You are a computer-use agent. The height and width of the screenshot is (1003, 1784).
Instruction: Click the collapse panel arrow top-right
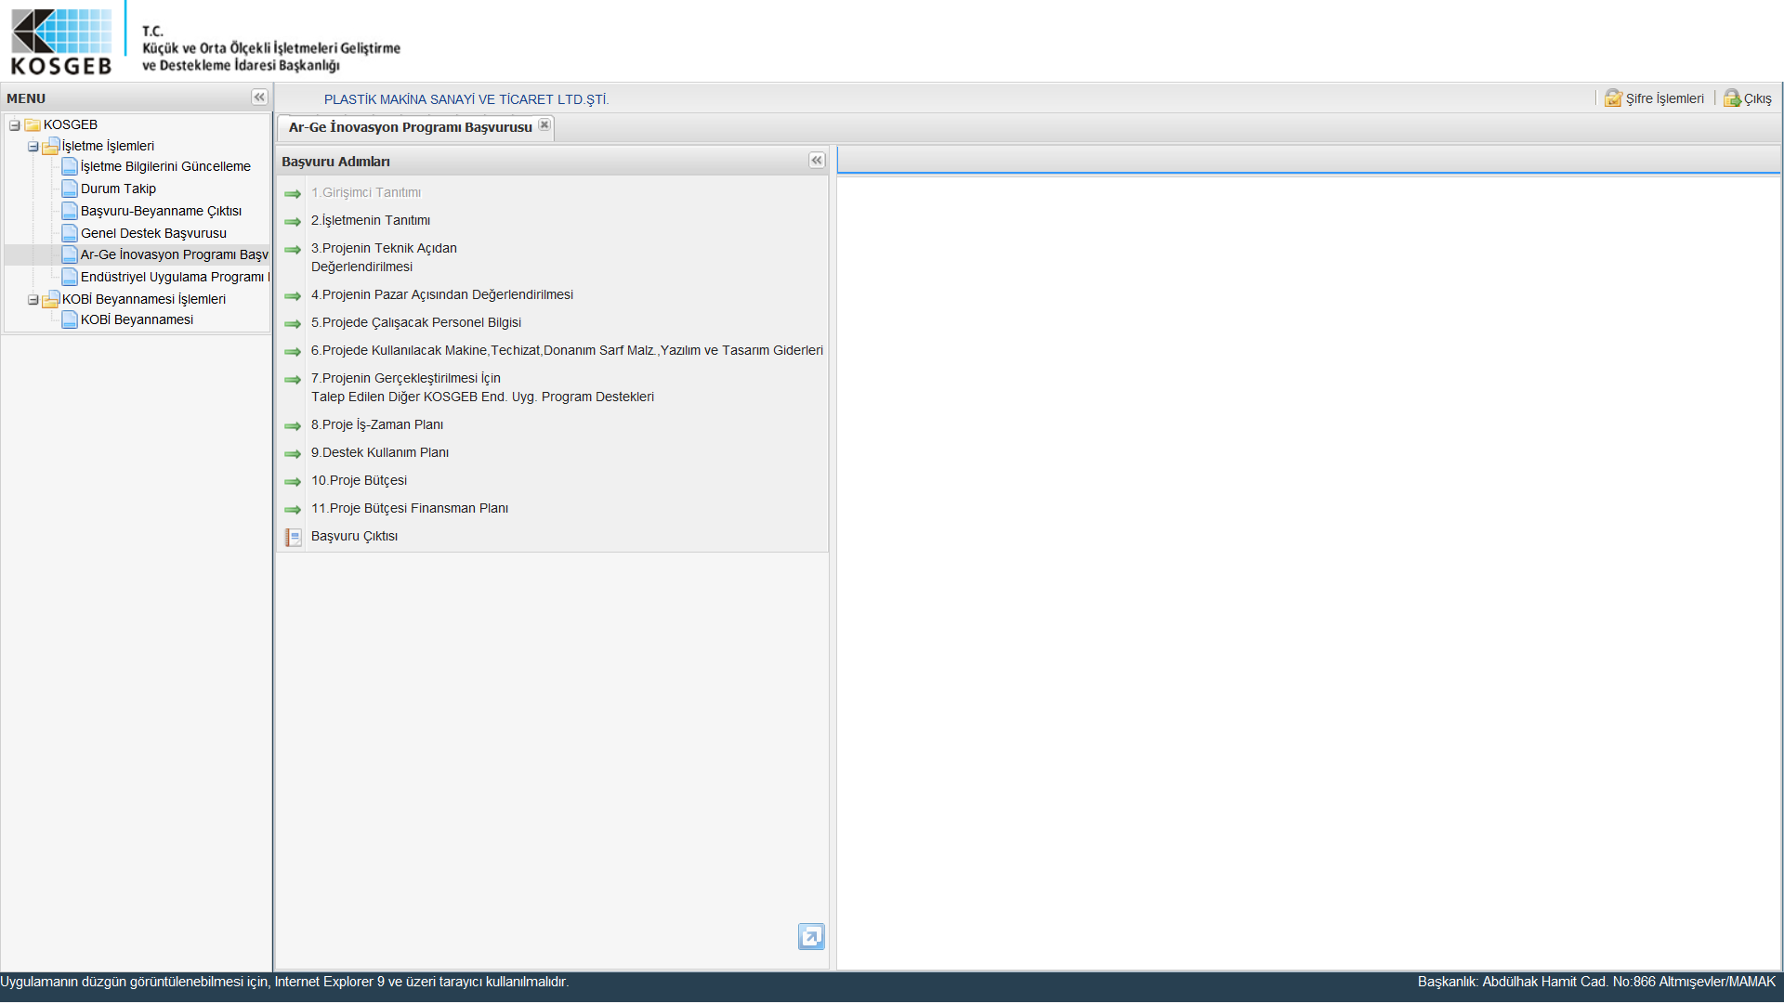[x=816, y=159]
